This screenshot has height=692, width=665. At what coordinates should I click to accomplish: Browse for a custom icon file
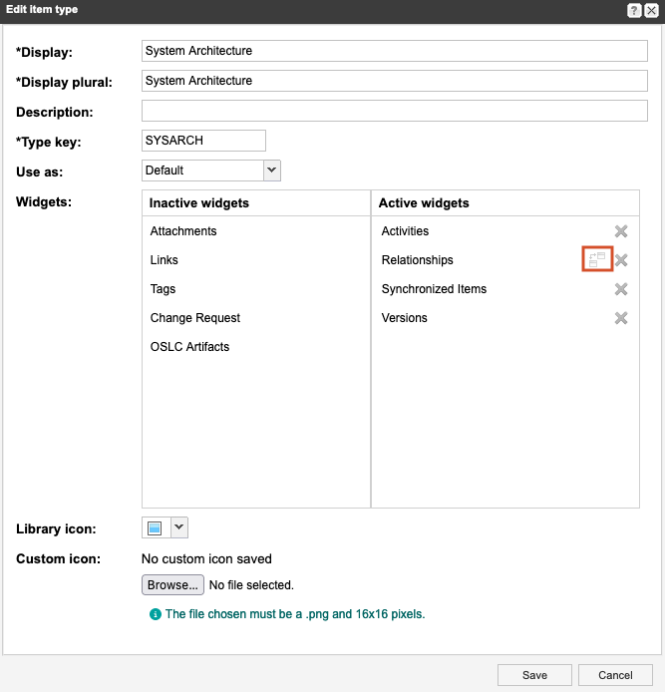(x=172, y=584)
